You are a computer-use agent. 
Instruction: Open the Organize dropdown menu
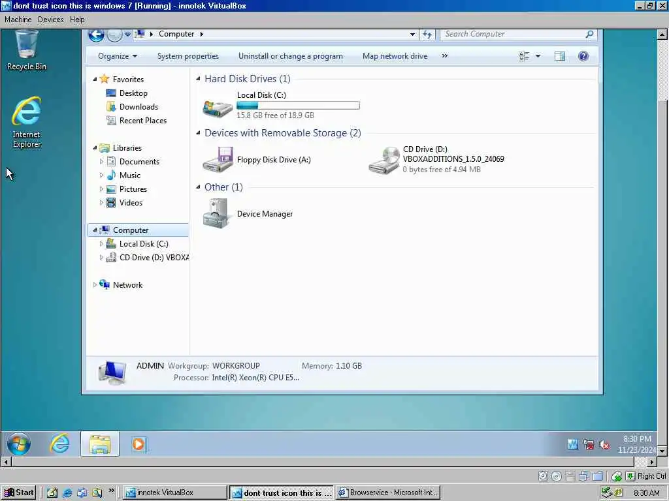pos(118,56)
